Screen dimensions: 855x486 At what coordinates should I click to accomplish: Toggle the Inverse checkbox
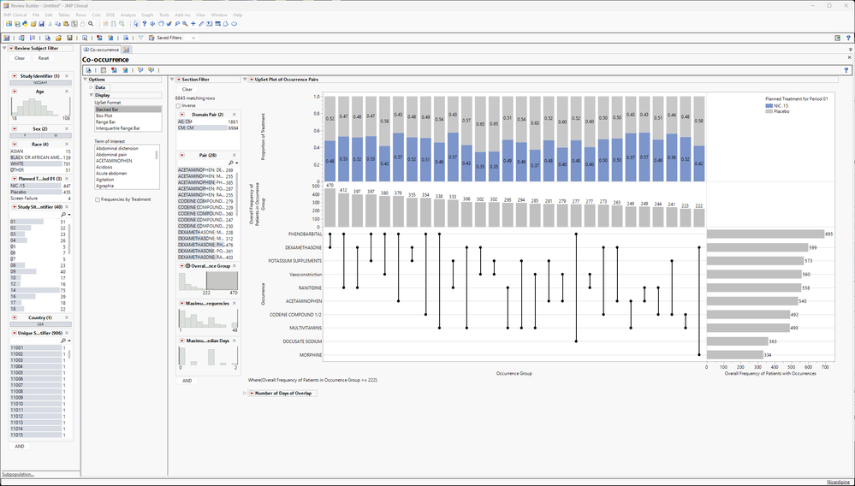coord(178,106)
